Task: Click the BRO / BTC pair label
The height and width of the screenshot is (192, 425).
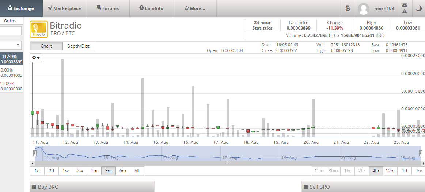Action: [62, 34]
